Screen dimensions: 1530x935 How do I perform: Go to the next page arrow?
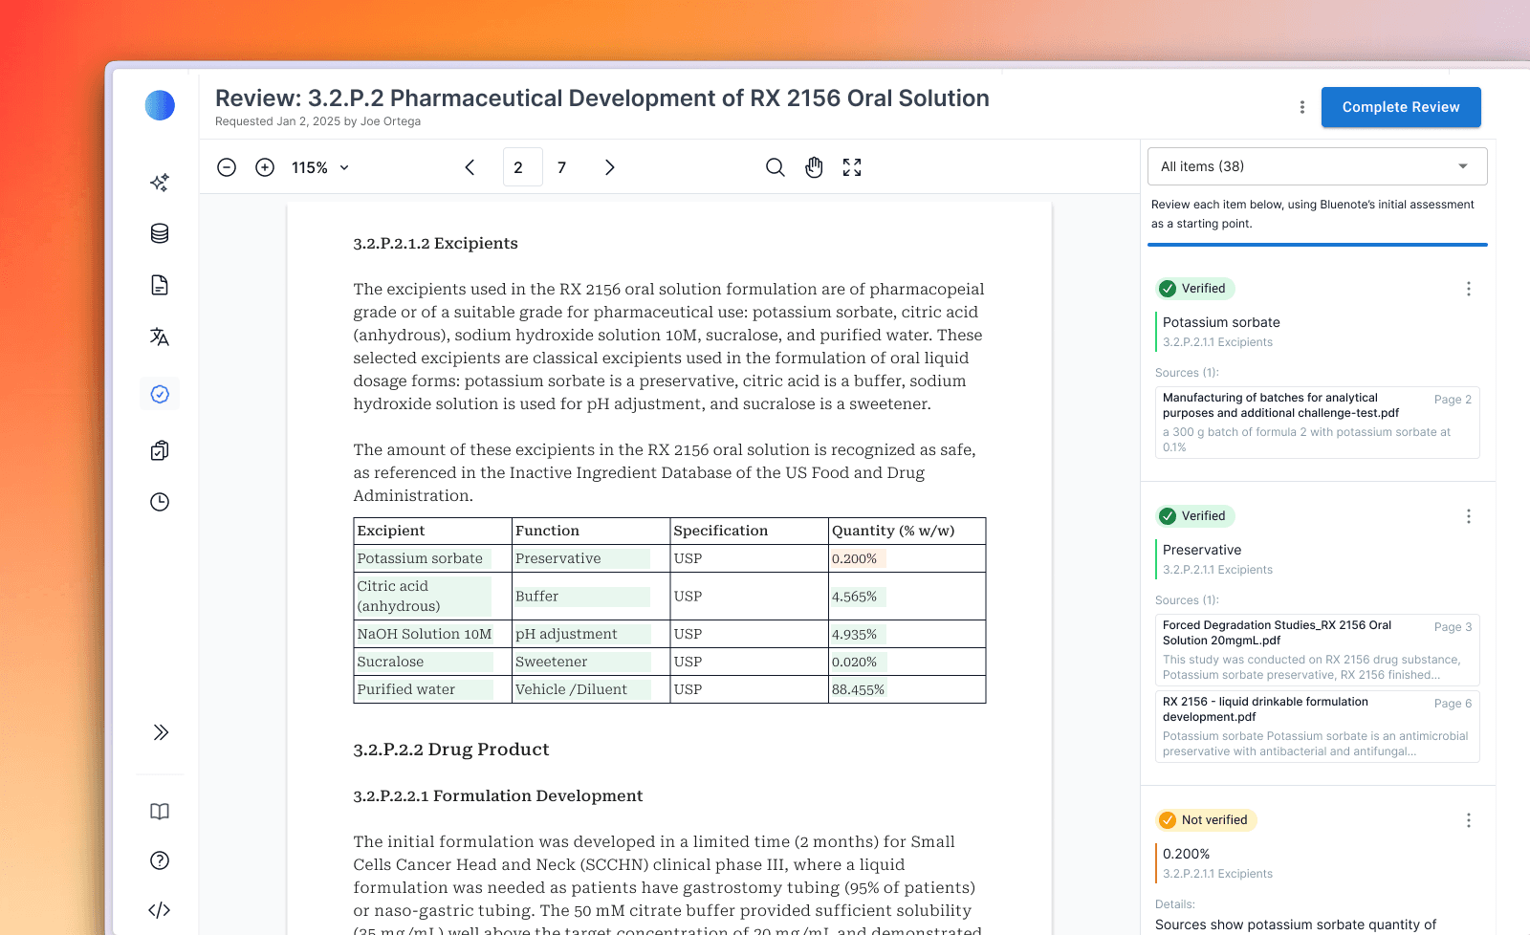pos(609,167)
